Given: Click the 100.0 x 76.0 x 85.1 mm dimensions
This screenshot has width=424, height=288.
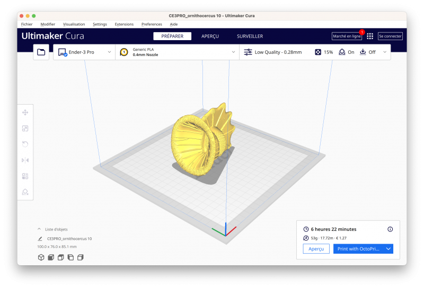Looking at the screenshot, I should point(57,246).
